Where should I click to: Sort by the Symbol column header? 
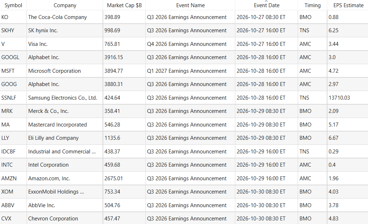coord(13,5)
